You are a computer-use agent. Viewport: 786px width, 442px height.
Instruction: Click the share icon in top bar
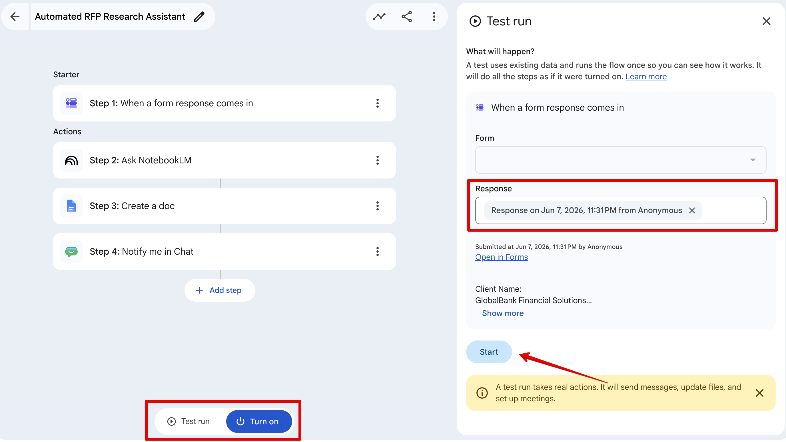406,17
